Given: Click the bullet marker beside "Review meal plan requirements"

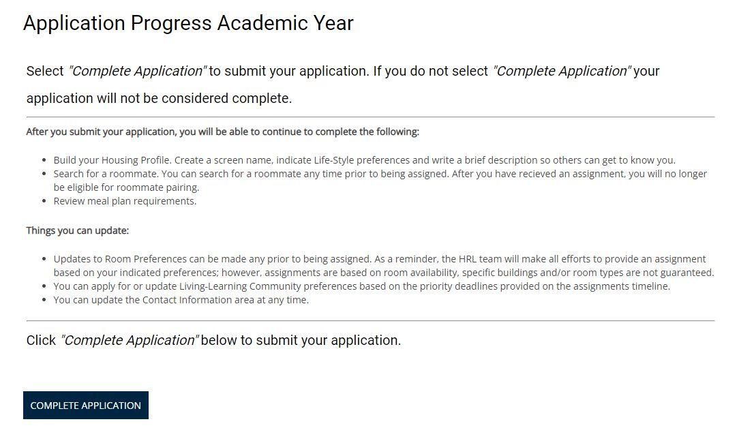Looking at the screenshot, I should coord(44,201).
